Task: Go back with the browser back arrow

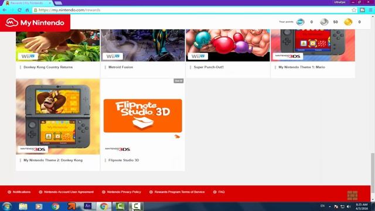Action: coord(5,10)
